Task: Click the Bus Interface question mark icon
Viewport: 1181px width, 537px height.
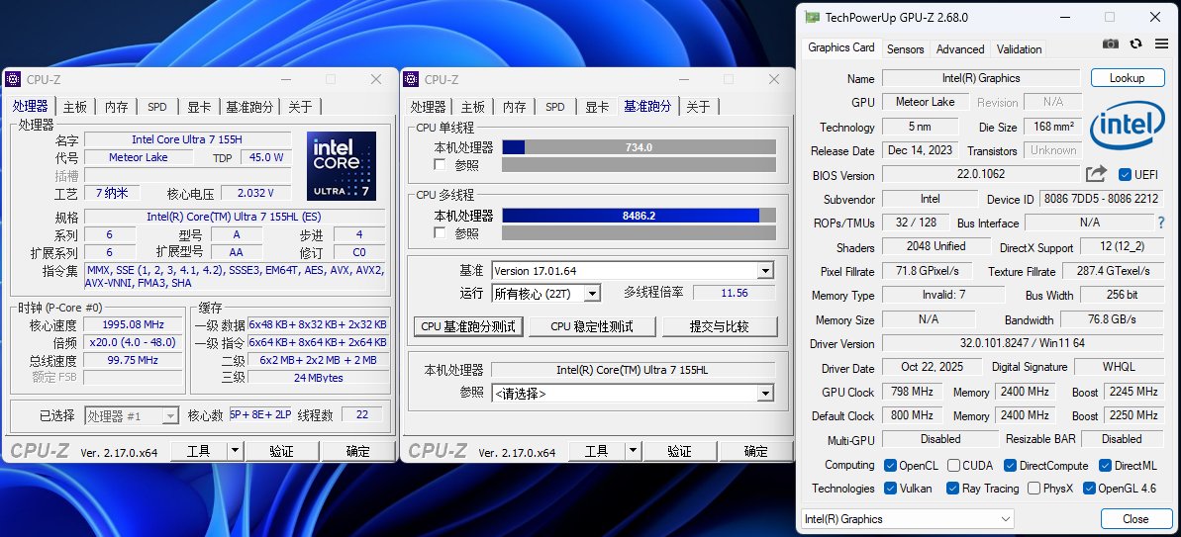Action: pyautogui.click(x=1161, y=223)
